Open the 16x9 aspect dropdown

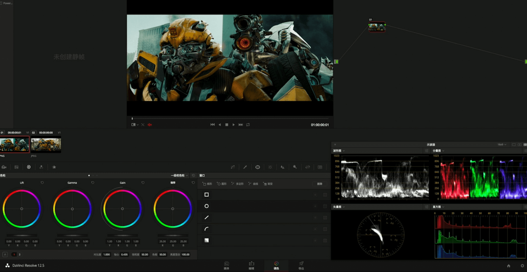pos(502,145)
